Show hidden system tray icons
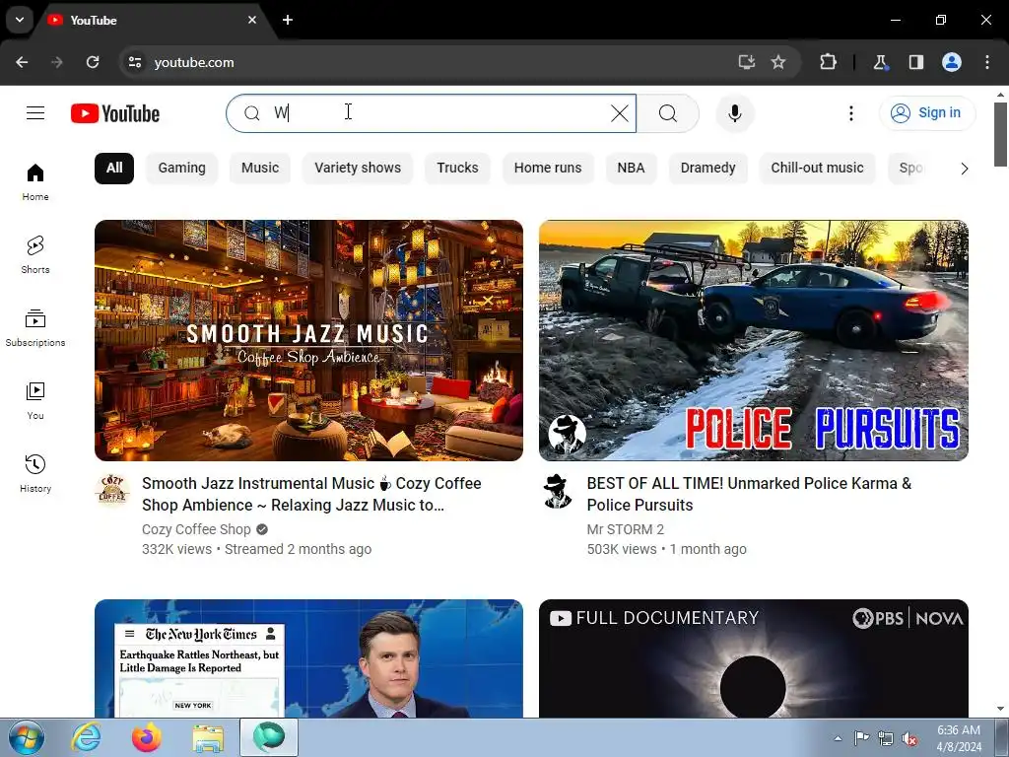The height and width of the screenshot is (757, 1009). [x=838, y=739]
